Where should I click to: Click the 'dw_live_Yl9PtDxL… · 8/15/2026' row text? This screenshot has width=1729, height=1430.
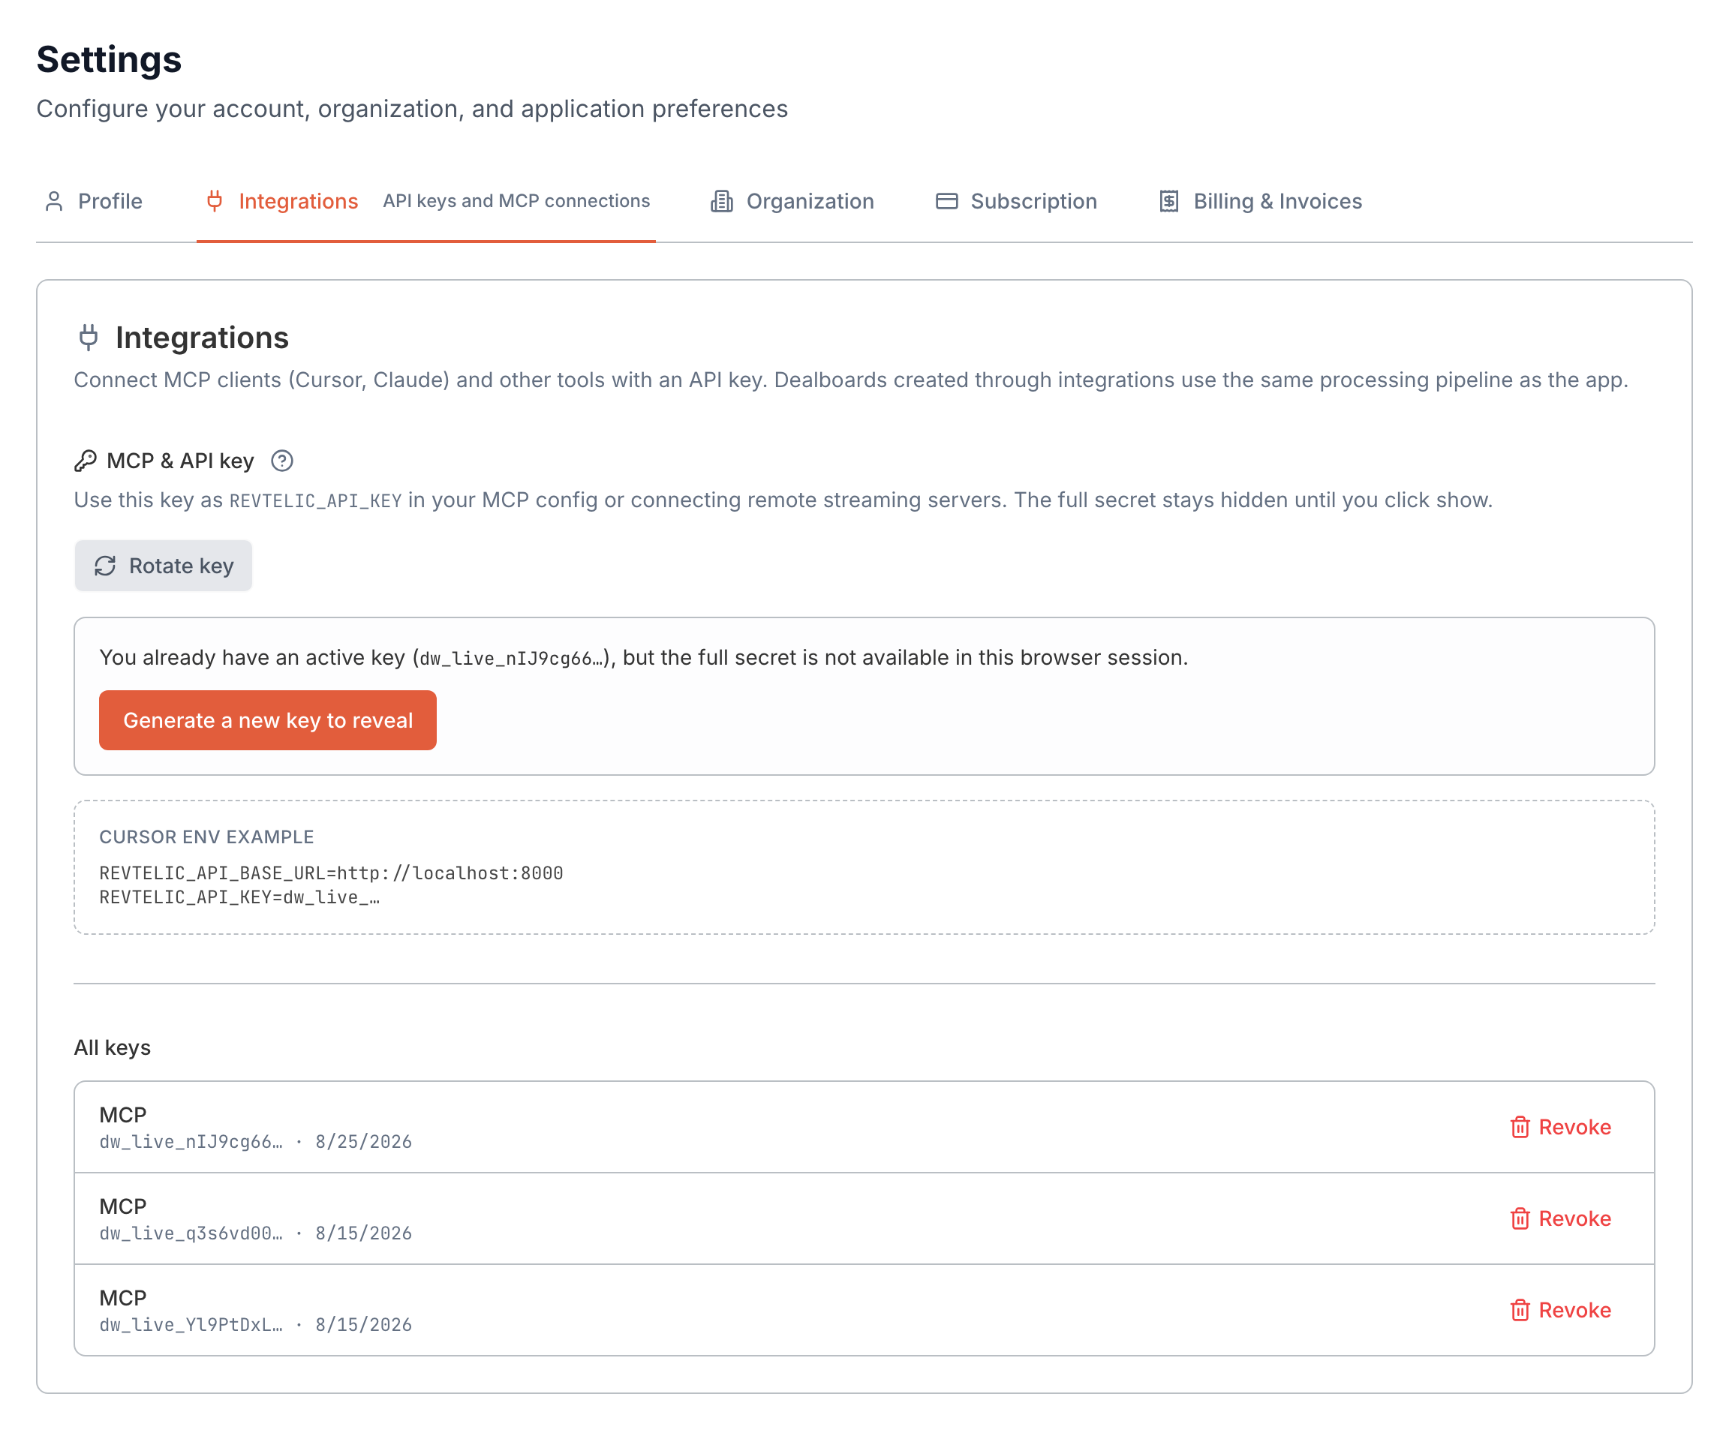[255, 1325]
